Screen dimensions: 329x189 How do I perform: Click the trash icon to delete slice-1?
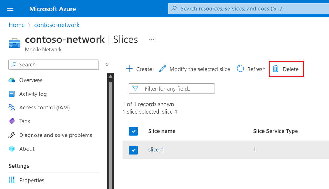point(276,69)
